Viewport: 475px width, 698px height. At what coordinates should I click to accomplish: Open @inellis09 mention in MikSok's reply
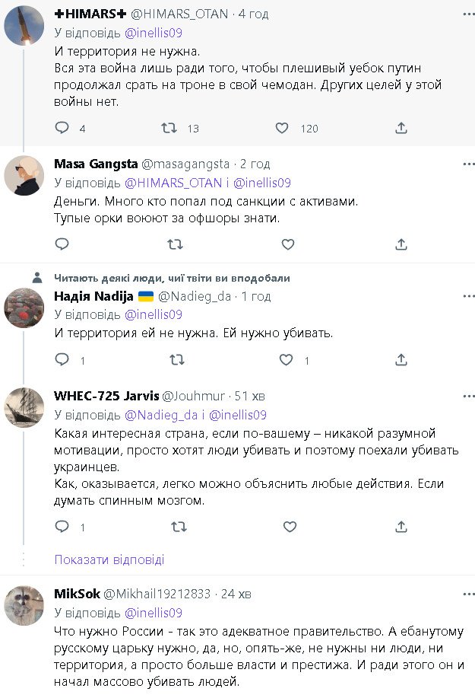point(154,613)
